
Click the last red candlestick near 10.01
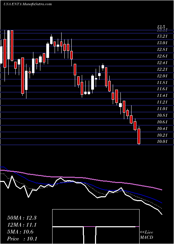click(139, 136)
